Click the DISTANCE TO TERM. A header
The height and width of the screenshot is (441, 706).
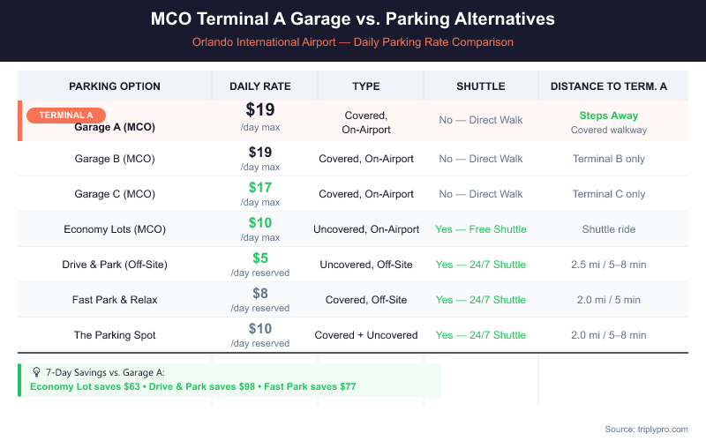pyautogui.click(x=609, y=86)
